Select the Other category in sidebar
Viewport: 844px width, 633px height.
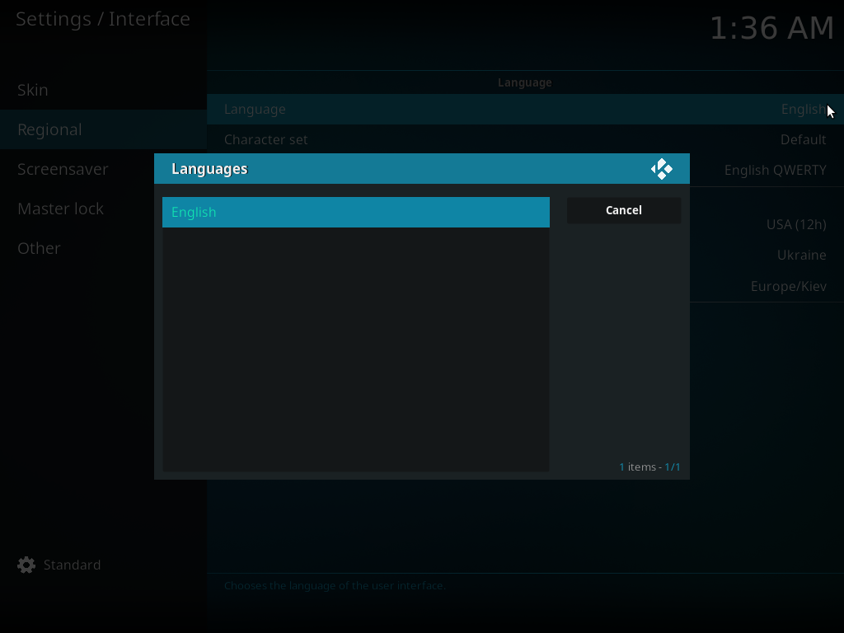[39, 248]
